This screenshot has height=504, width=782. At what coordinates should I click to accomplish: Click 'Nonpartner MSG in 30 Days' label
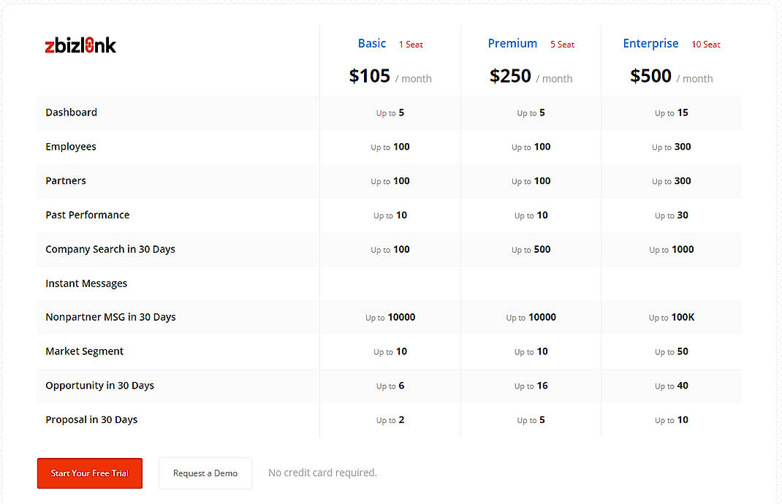point(110,317)
